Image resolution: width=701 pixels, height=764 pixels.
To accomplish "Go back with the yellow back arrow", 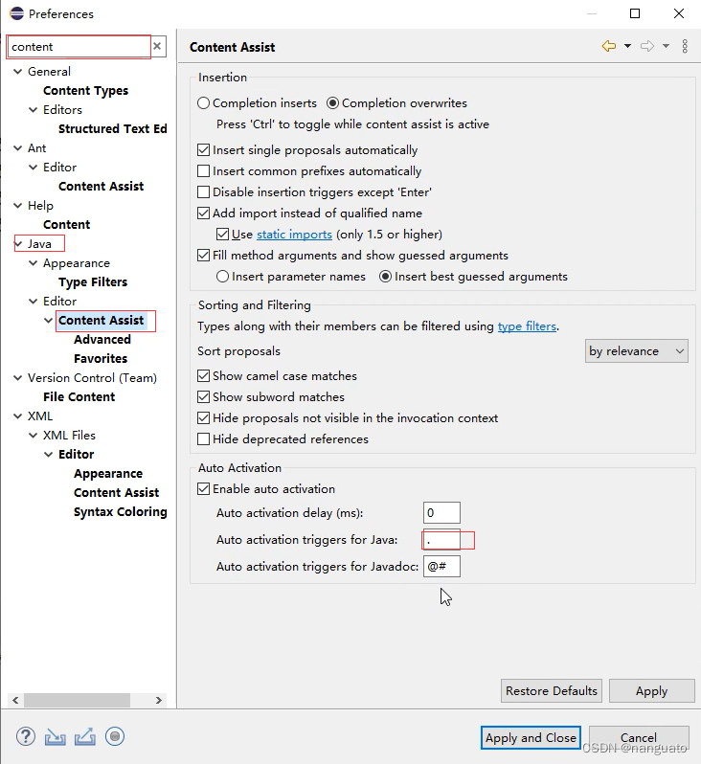I will (x=609, y=46).
